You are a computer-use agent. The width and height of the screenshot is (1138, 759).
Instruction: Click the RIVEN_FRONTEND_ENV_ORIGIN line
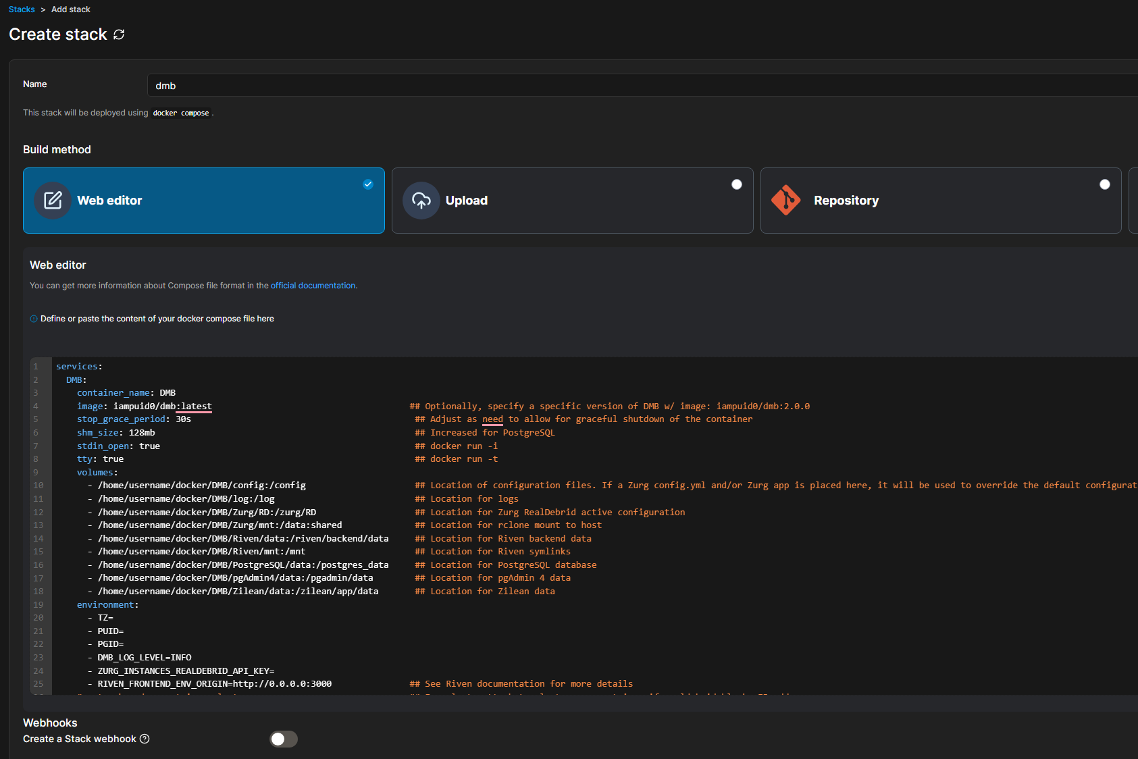click(209, 684)
